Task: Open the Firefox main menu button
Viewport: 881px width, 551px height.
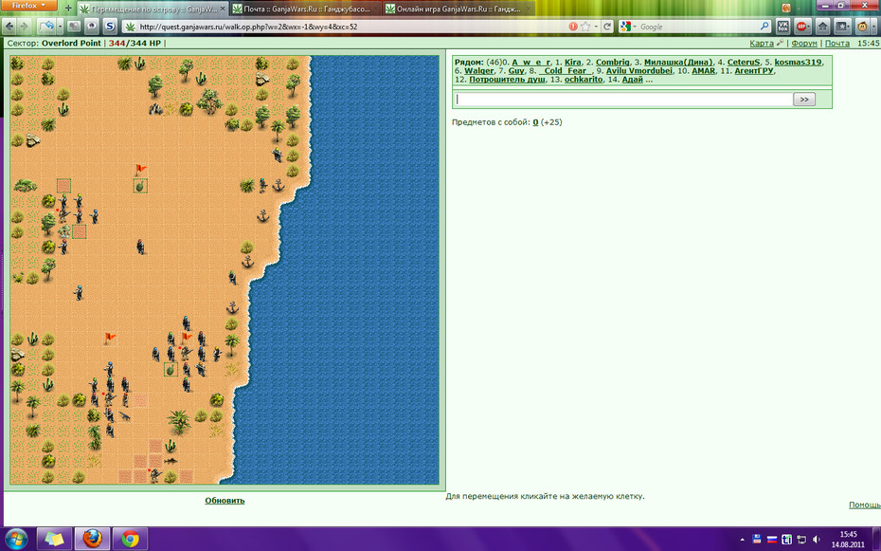Action: pos(27,6)
